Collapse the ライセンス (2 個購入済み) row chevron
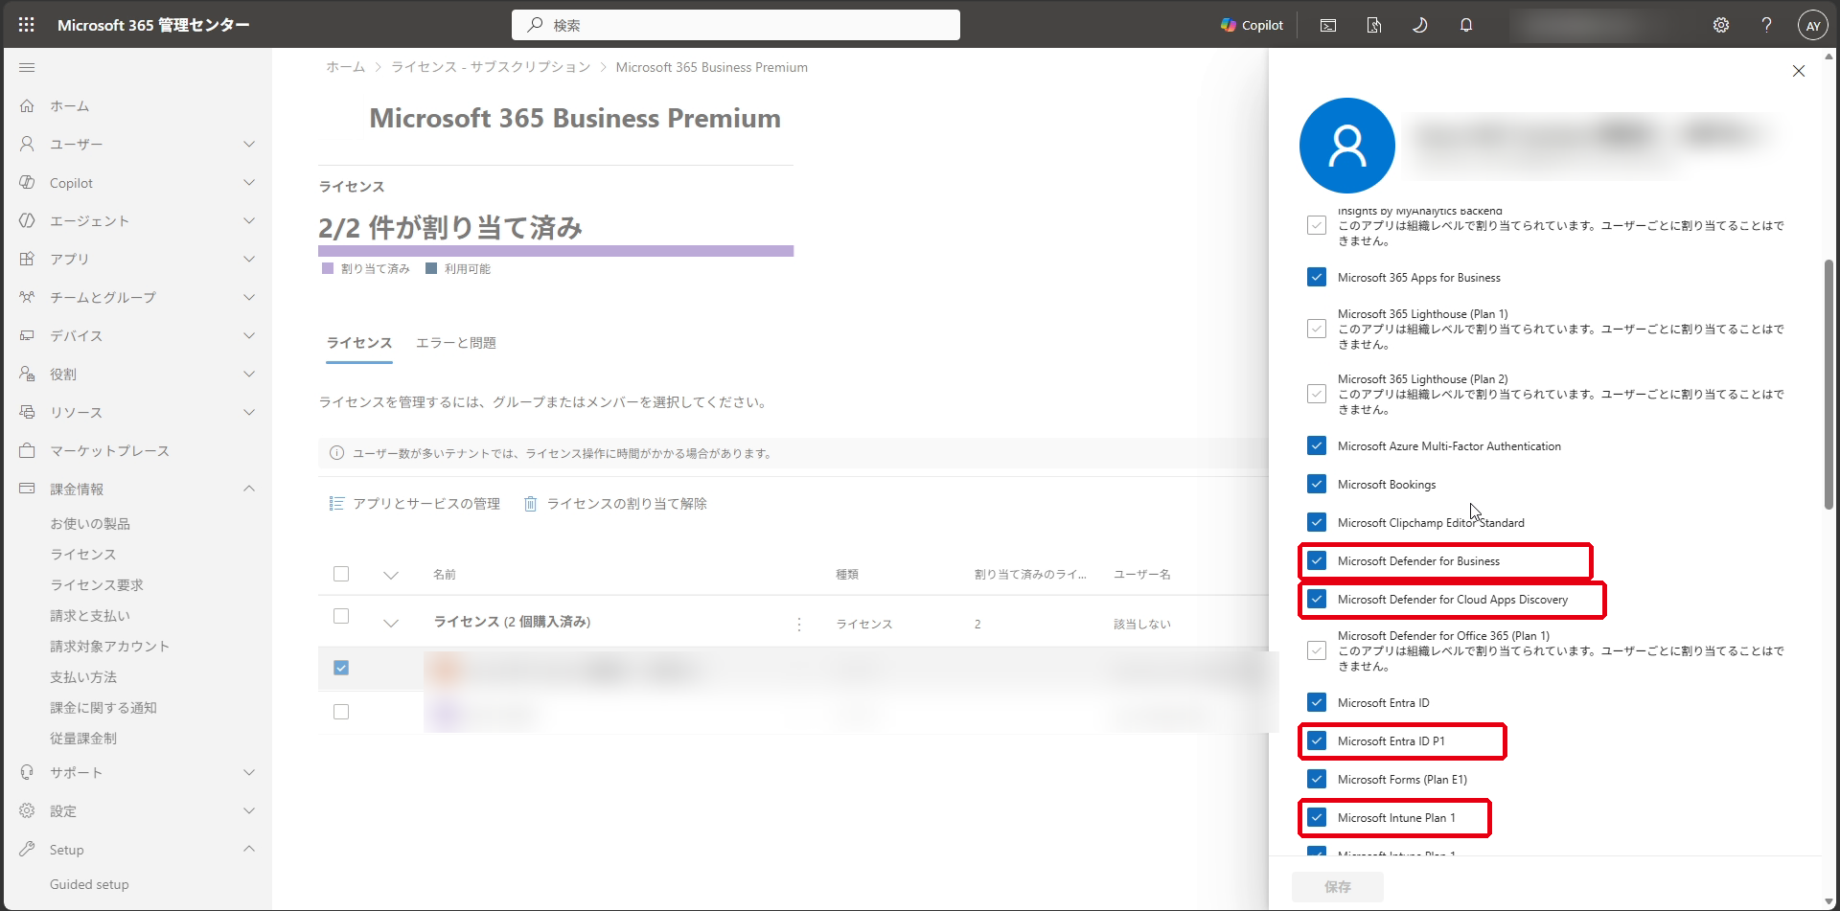 click(x=391, y=623)
